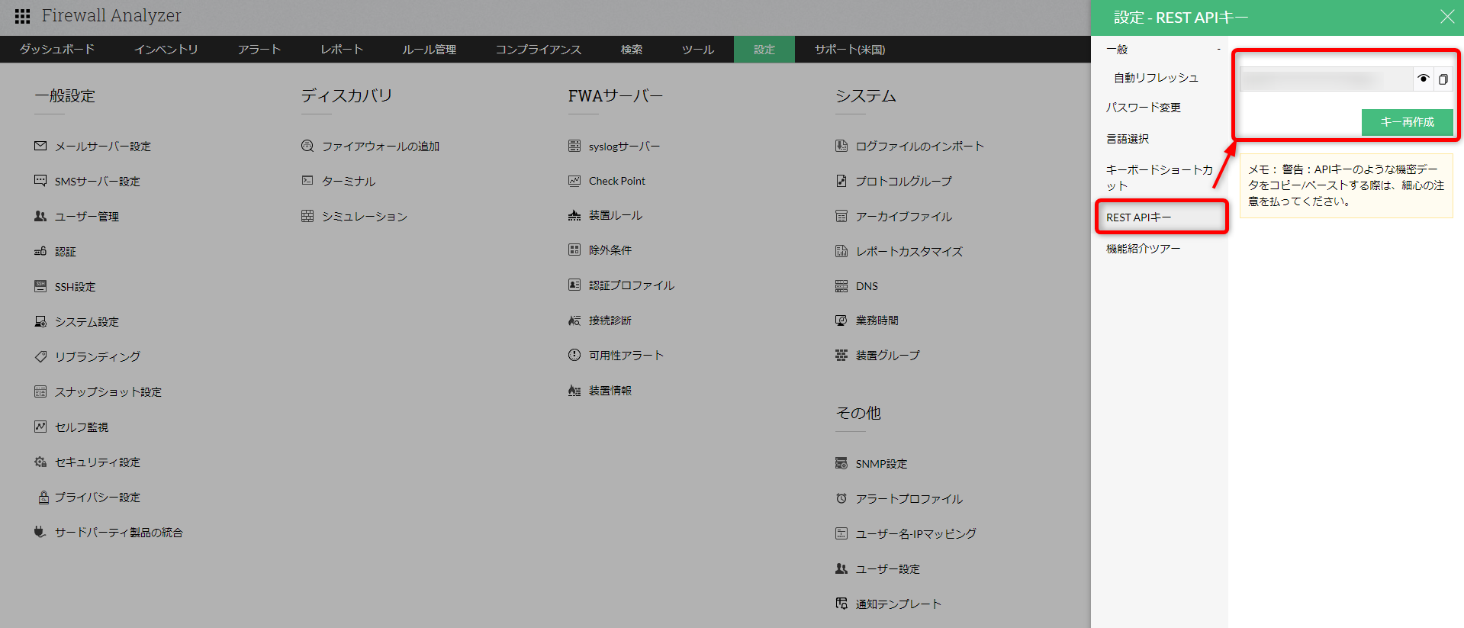The width and height of the screenshot is (1464, 628).
Task: Open the 業務時間 link
Action: [877, 320]
